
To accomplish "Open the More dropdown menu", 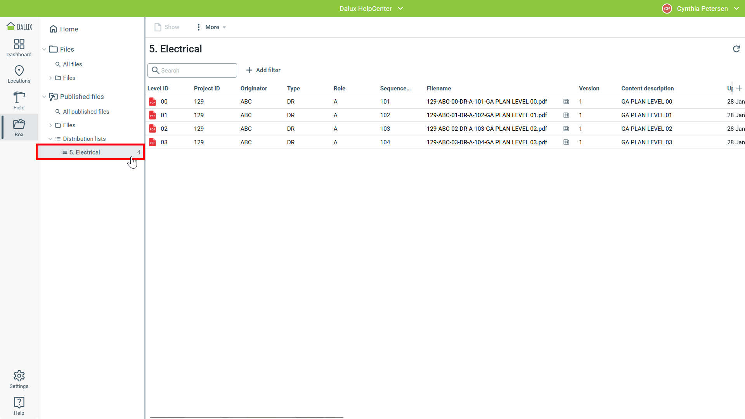I will 211,27.
